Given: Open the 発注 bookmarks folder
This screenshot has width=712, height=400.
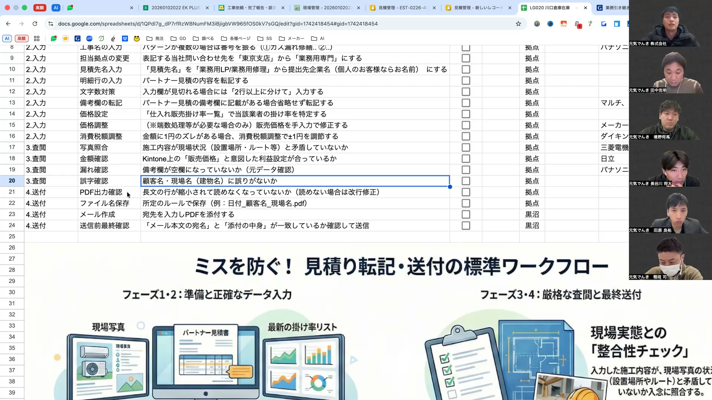Looking at the screenshot, I should coord(155,39).
